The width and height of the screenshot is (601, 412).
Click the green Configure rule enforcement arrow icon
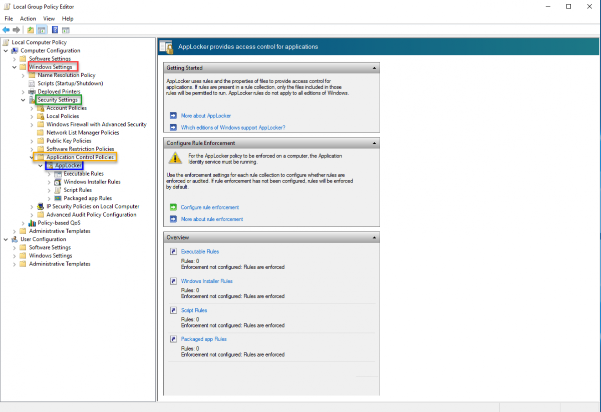[x=173, y=207]
